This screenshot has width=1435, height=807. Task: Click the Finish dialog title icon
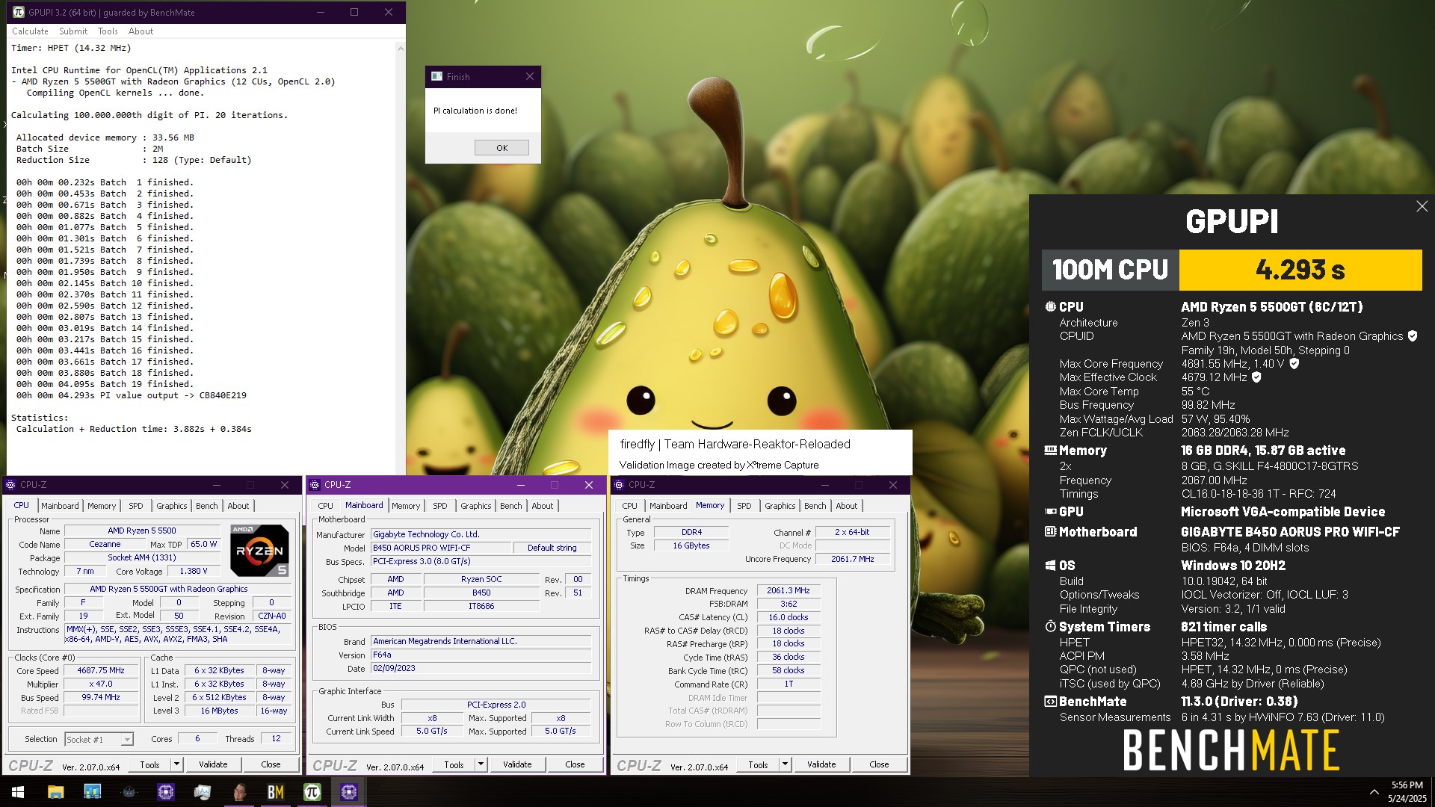[437, 76]
